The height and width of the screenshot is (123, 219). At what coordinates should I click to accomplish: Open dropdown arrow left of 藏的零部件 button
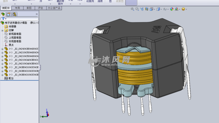(x=50, y=4)
